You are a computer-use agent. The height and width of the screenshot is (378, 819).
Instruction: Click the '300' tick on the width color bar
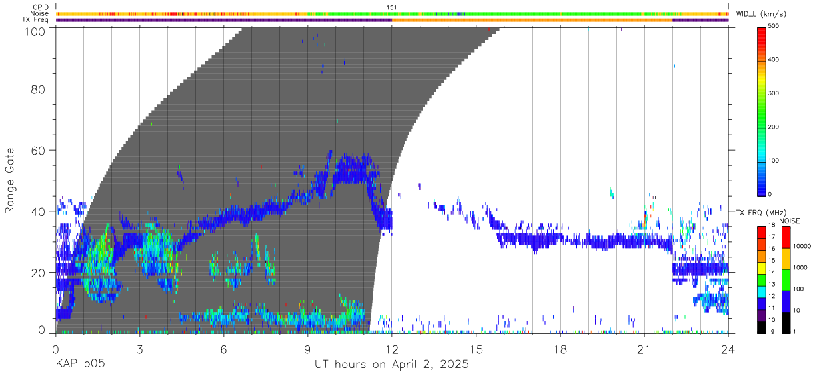(773, 93)
